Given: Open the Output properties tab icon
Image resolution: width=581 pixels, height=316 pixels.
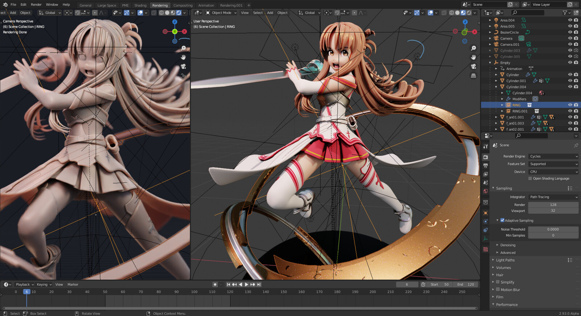Looking at the screenshot, I should (x=485, y=166).
